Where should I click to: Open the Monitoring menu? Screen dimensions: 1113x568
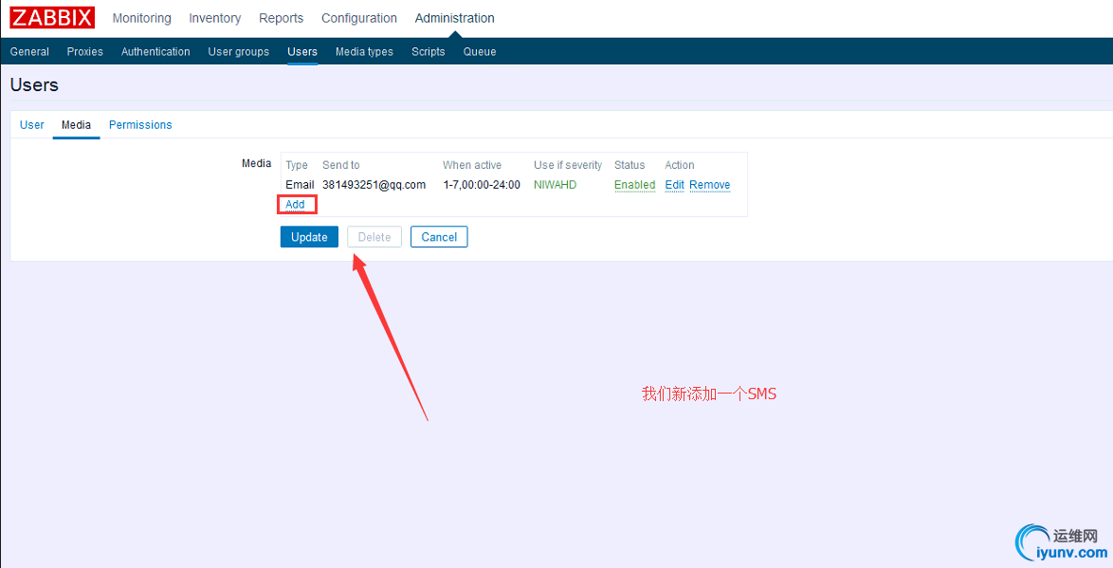coord(142,18)
